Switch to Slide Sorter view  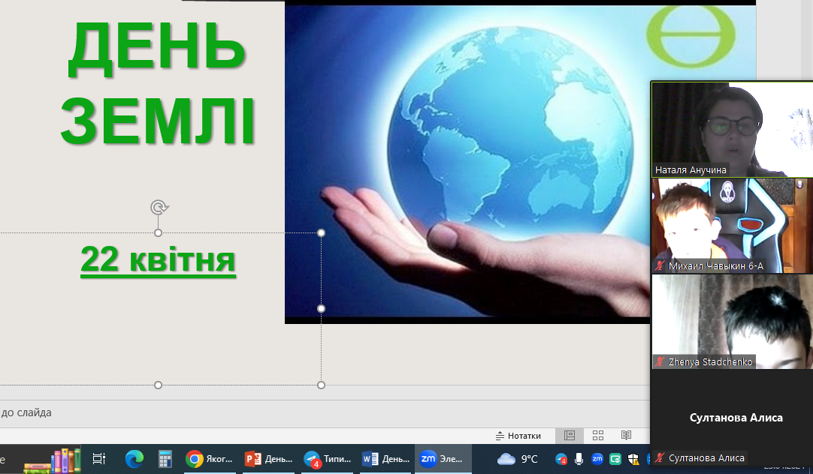point(598,436)
